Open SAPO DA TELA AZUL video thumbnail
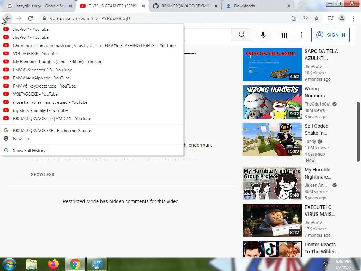This screenshot has width=361, height=271. click(x=272, y=65)
